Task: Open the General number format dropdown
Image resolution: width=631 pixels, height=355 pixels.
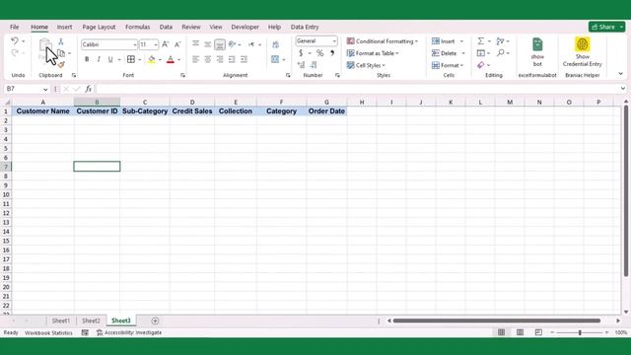Action: pyautogui.click(x=334, y=41)
